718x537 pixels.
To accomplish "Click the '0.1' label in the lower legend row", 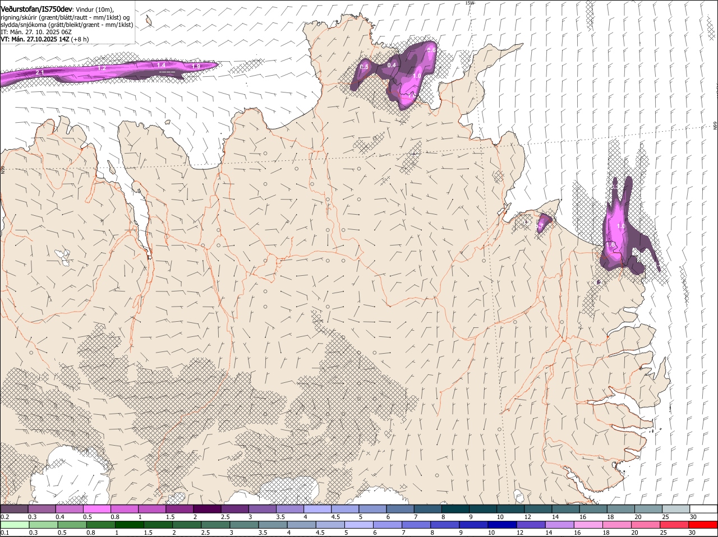I will [x=4, y=533].
